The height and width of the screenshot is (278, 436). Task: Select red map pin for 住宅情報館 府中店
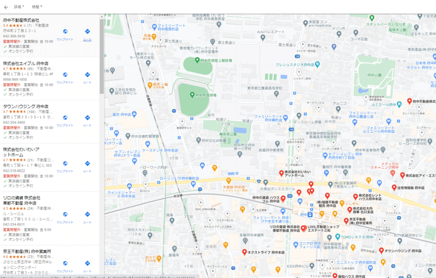[394, 188]
